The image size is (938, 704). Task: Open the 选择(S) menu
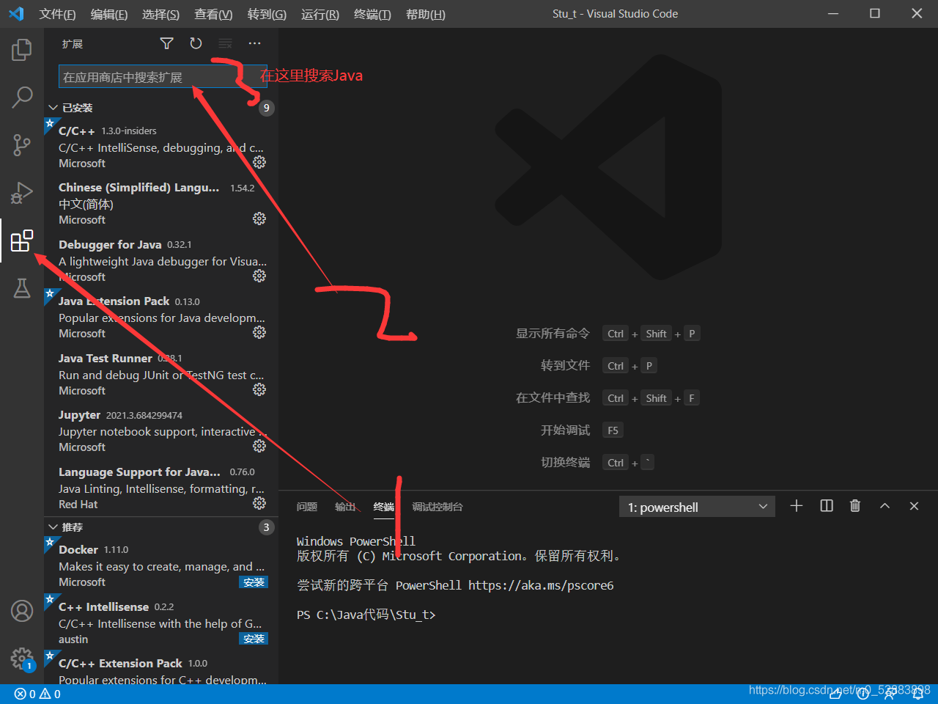click(160, 14)
